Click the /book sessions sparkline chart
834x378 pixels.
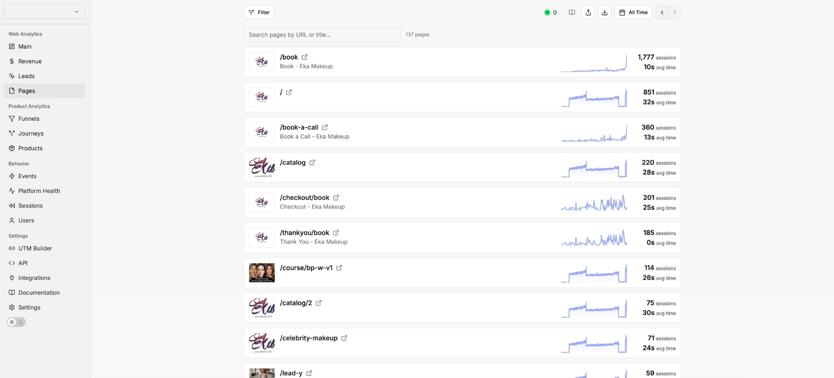(x=594, y=63)
